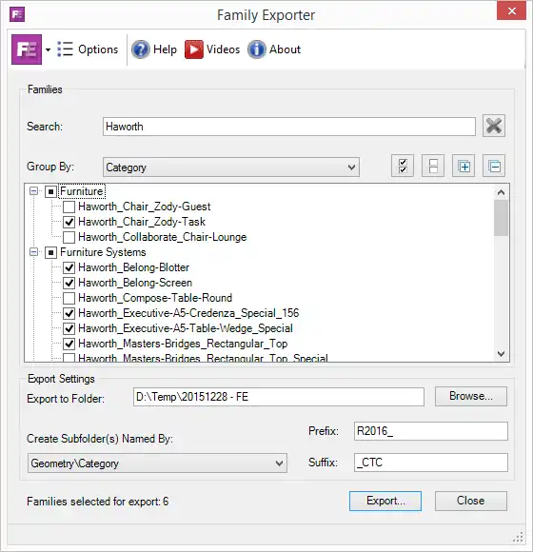Check Haworth_Chair_Zody-Guest
The height and width of the screenshot is (552, 533).
69,207
